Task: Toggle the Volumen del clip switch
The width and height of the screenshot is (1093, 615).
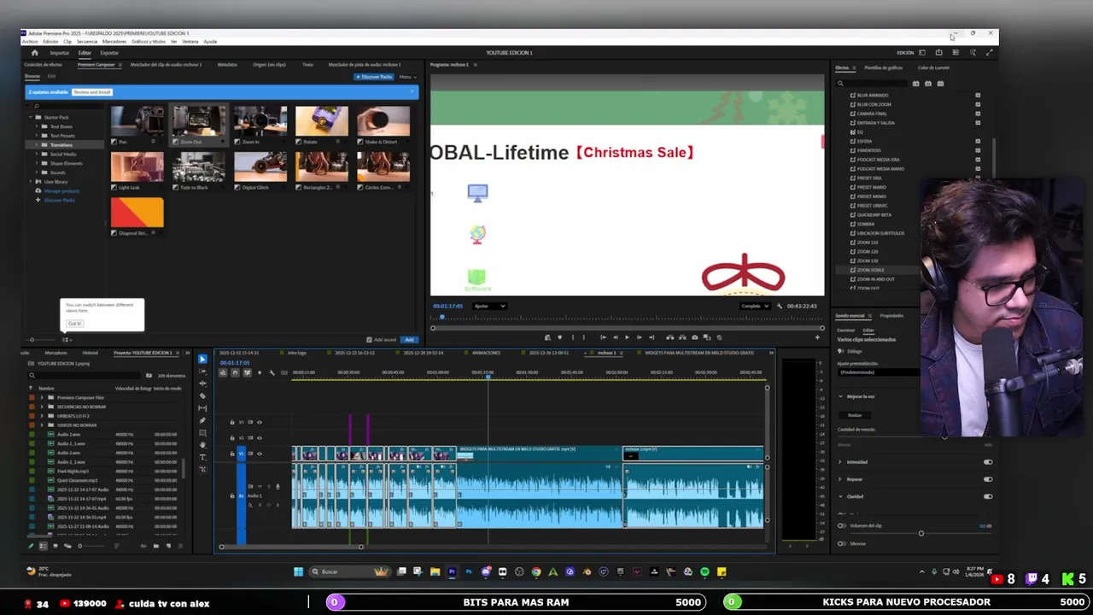Action: pyautogui.click(x=841, y=525)
